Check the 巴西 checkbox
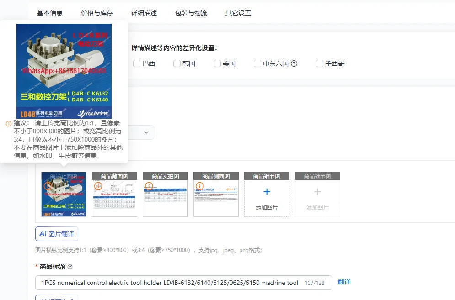Screen dimensions: 455x300 (137, 63)
